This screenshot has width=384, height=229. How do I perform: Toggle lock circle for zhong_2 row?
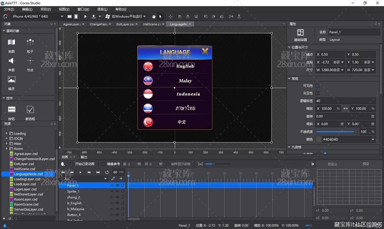click(123, 197)
